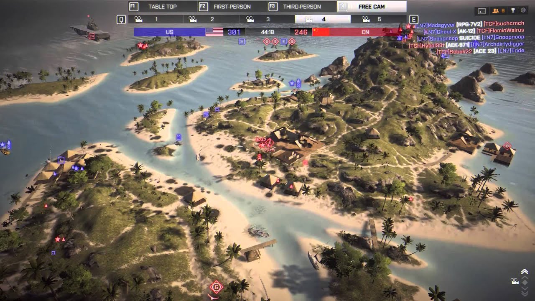This screenshot has width=535, height=301.
Task: Click the back-arrow key icon top right
Action: tap(481, 10)
